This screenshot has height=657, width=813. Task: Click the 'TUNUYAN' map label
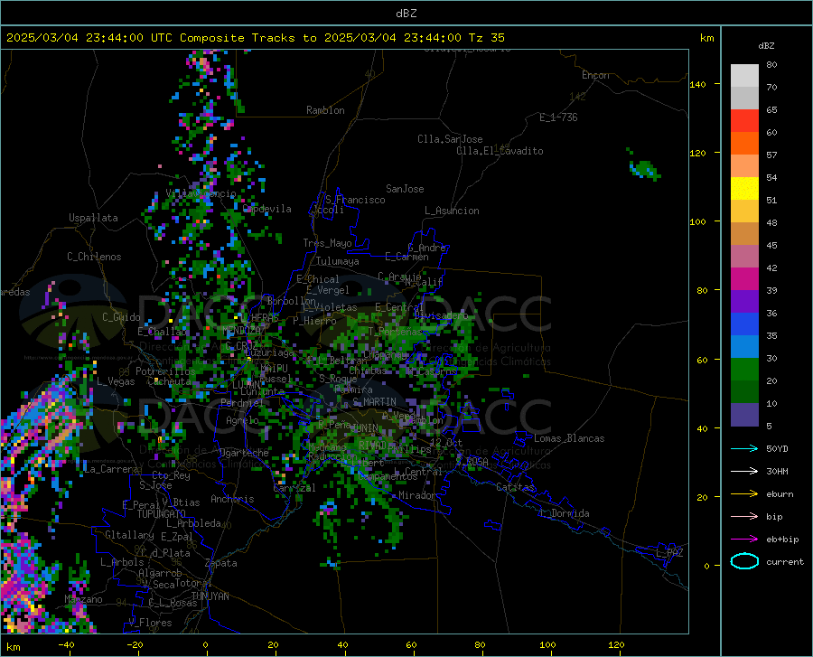click(x=210, y=596)
